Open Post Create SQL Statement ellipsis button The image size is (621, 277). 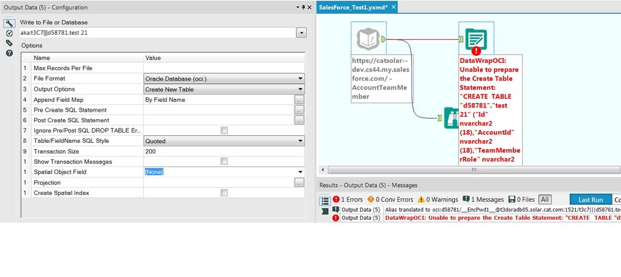(300, 120)
